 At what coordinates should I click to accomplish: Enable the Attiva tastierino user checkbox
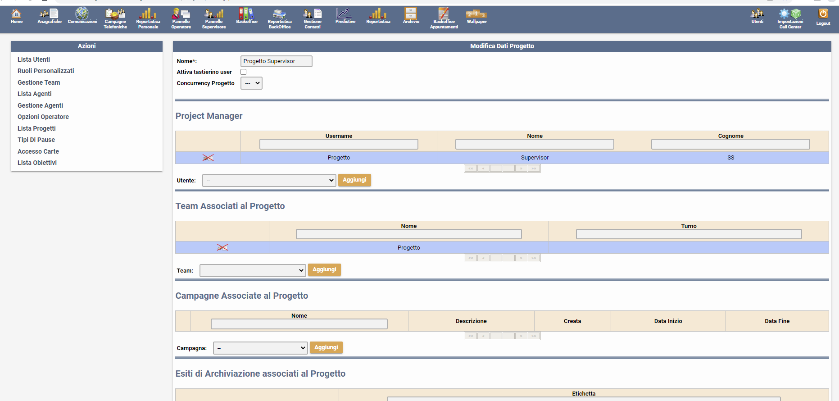(244, 72)
